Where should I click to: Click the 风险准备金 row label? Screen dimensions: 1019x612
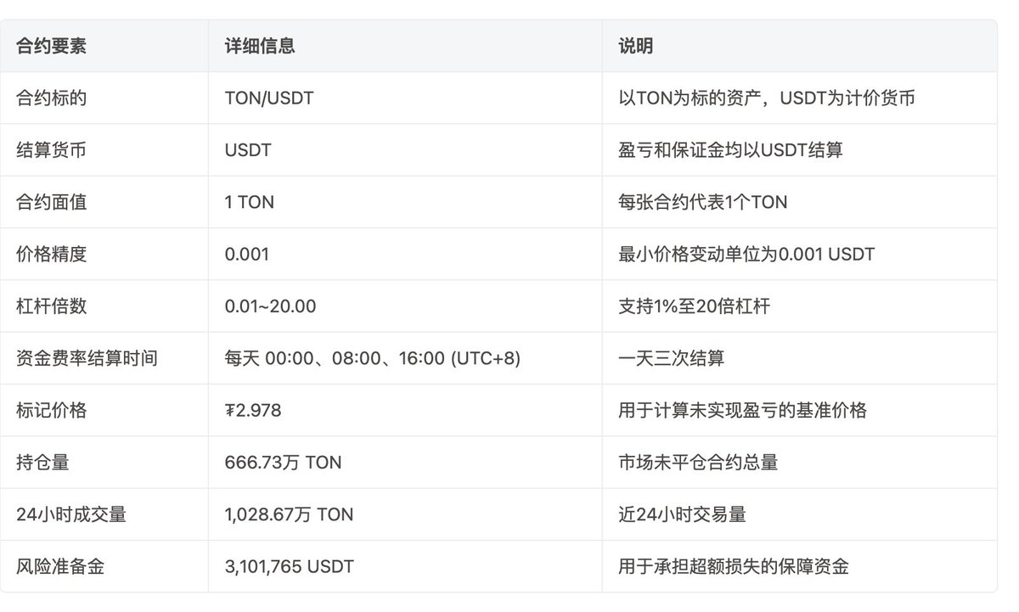pyautogui.click(x=60, y=566)
